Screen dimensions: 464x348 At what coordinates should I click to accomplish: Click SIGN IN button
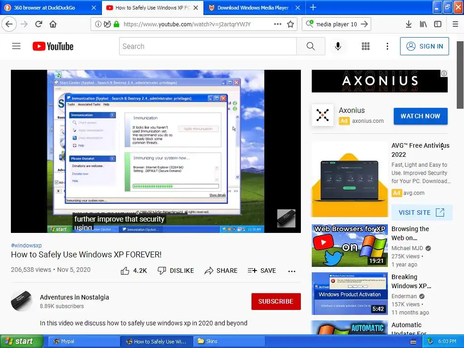point(424,46)
